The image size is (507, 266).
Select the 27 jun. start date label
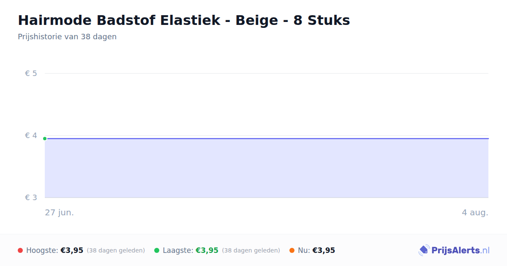60,212
